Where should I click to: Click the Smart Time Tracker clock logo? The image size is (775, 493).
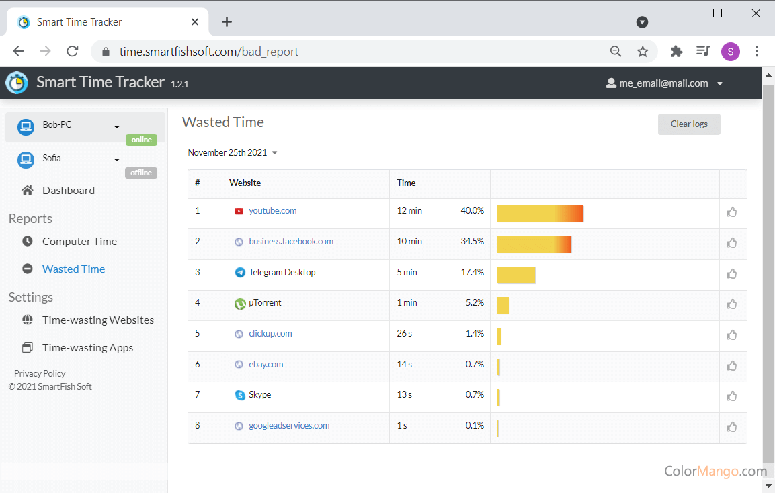17,83
